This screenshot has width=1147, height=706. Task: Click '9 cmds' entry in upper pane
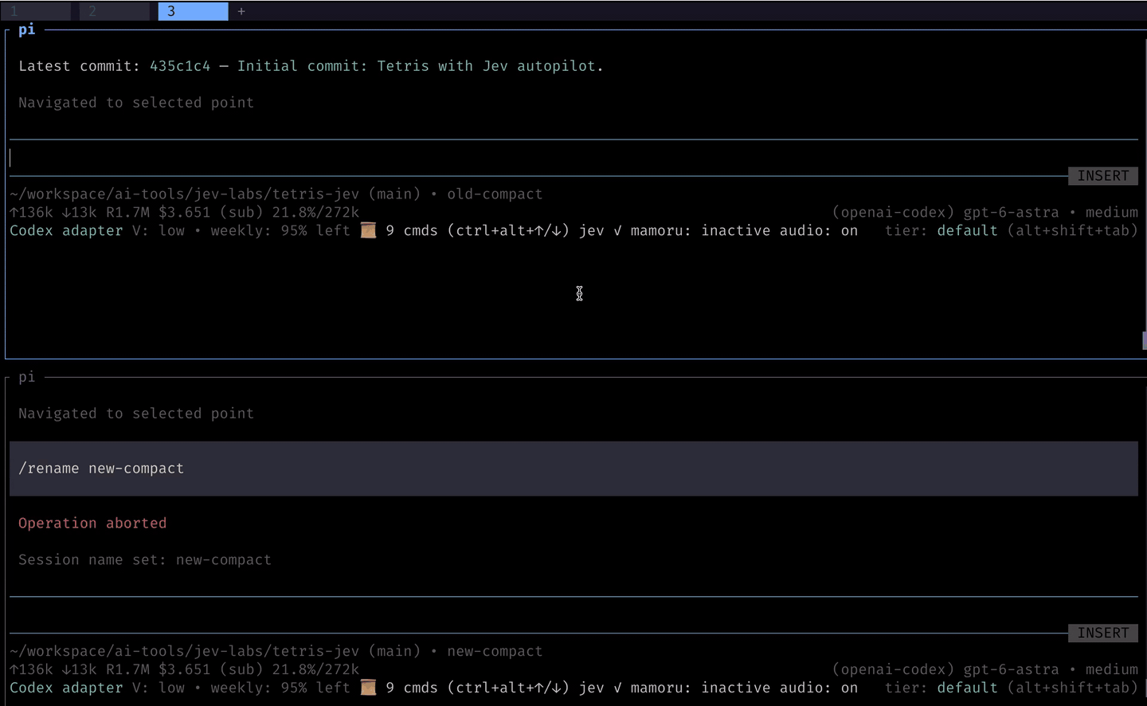[412, 231]
